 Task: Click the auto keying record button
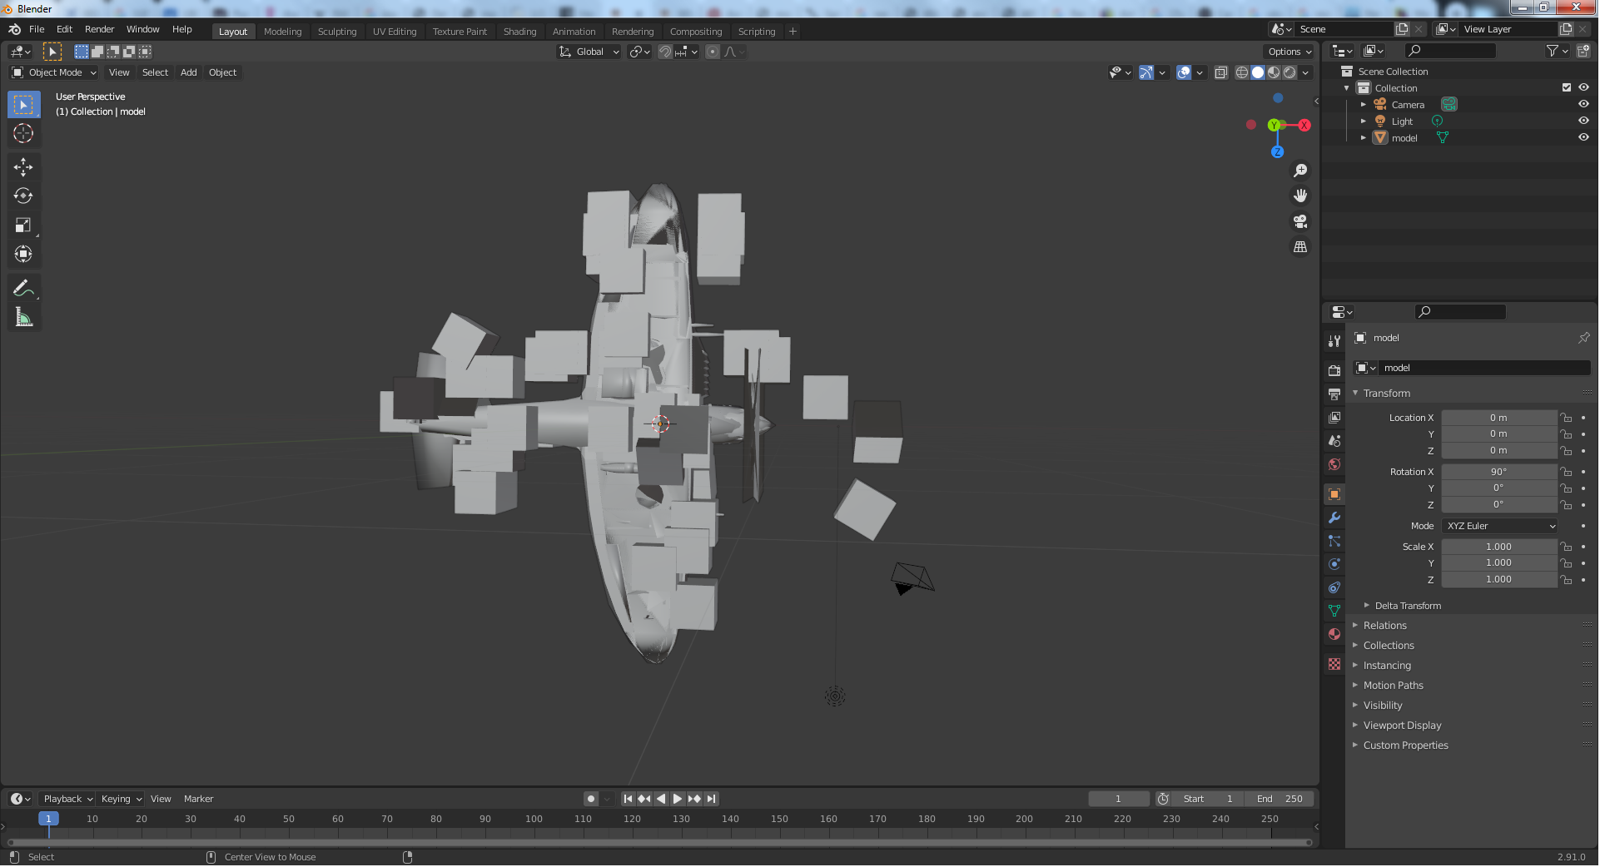pos(591,800)
